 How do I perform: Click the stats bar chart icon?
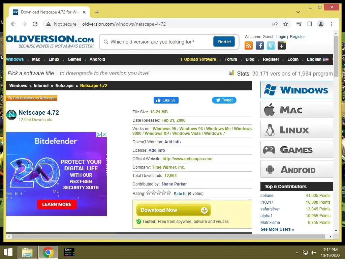pos(231,73)
